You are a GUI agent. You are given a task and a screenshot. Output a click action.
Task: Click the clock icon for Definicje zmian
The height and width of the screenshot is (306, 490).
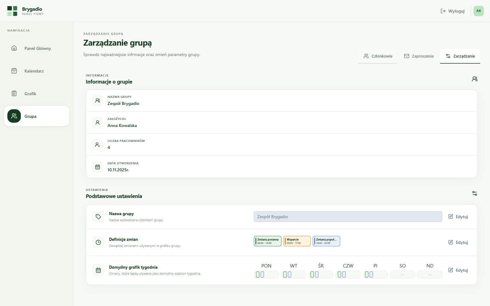(98, 242)
